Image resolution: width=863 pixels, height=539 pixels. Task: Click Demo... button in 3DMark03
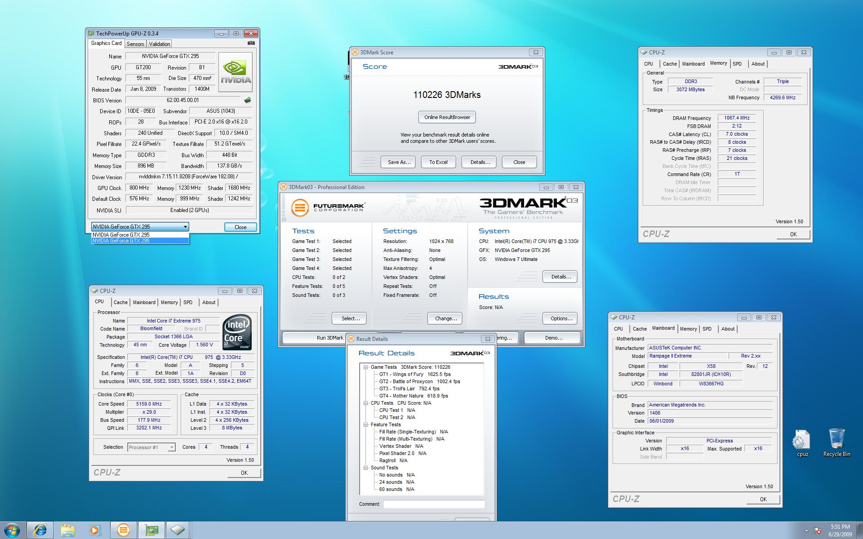click(x=553, y=338)
